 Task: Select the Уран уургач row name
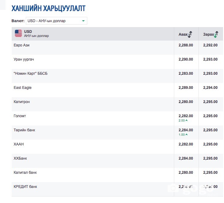click(x=24, y=59)
